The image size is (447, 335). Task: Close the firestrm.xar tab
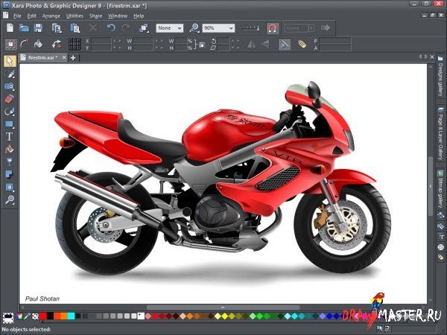pos(64,57)
